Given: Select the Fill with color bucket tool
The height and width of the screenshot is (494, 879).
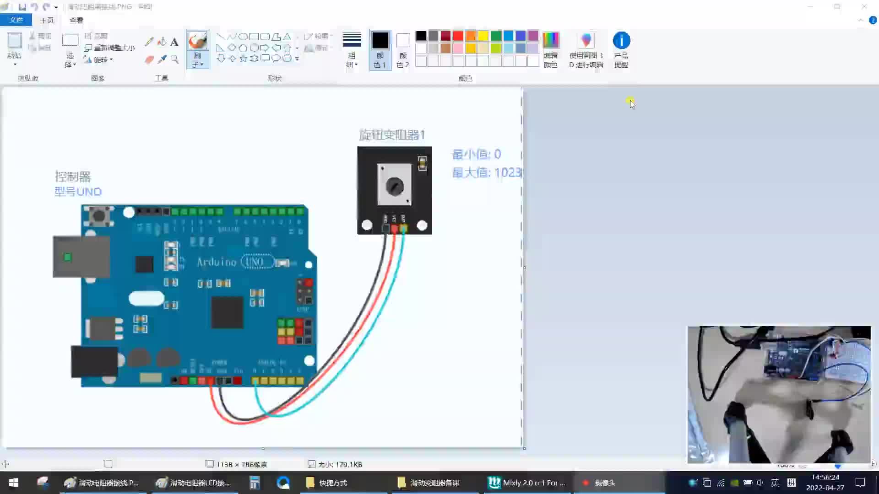Looking at the screenshot, I should [162, 42].
